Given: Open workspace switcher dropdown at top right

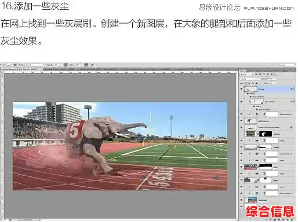Looking at the screenshot, I should tap(286, 65).
